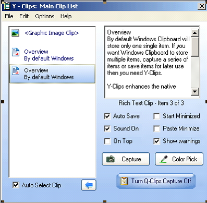Open the File menu
The image size is (207, 203).
[x=9, y=16]
